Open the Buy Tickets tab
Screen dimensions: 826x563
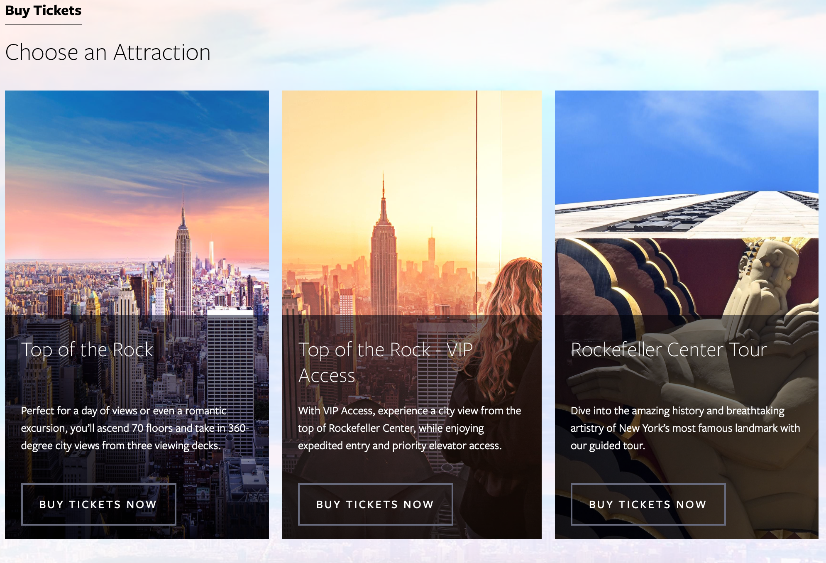click(43, 11)
